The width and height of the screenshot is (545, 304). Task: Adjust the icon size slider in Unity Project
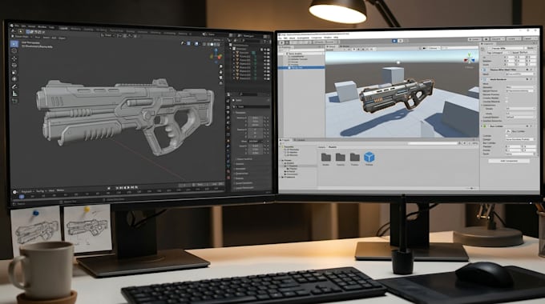click(471, 188)
